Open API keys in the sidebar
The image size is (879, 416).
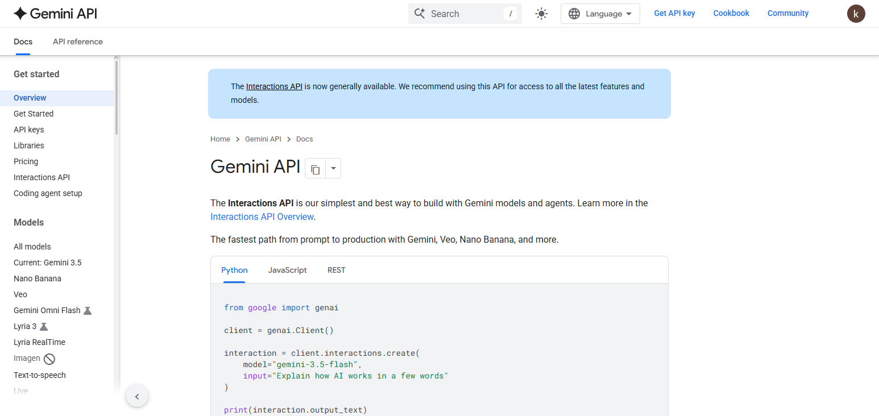click(28, 130)
